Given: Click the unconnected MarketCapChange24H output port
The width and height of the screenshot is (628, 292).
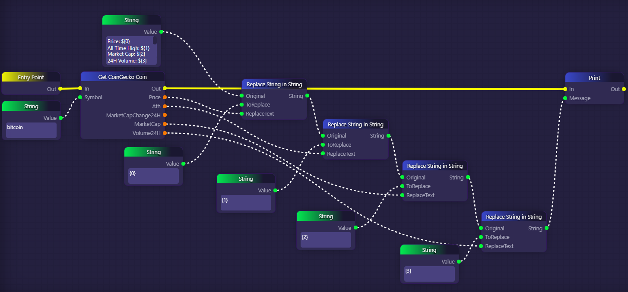Looking at the screenshot, I should 165,115.
